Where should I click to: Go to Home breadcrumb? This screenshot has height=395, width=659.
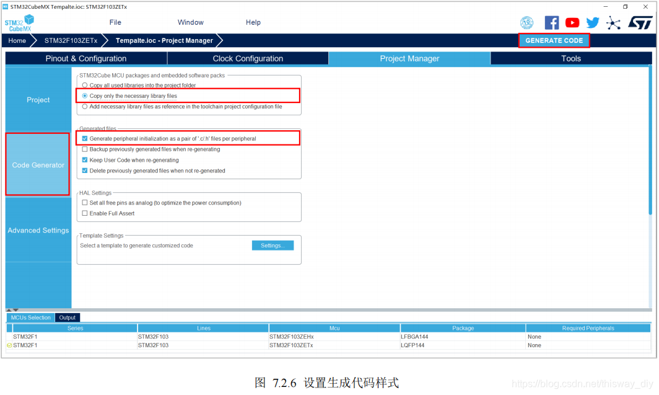coord(17,41)
